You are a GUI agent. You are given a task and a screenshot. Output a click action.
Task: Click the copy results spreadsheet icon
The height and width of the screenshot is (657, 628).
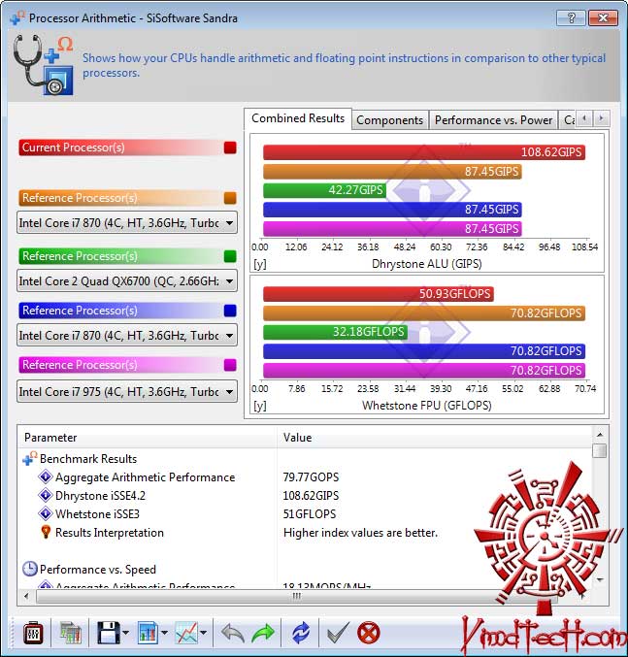coord(71,633)
